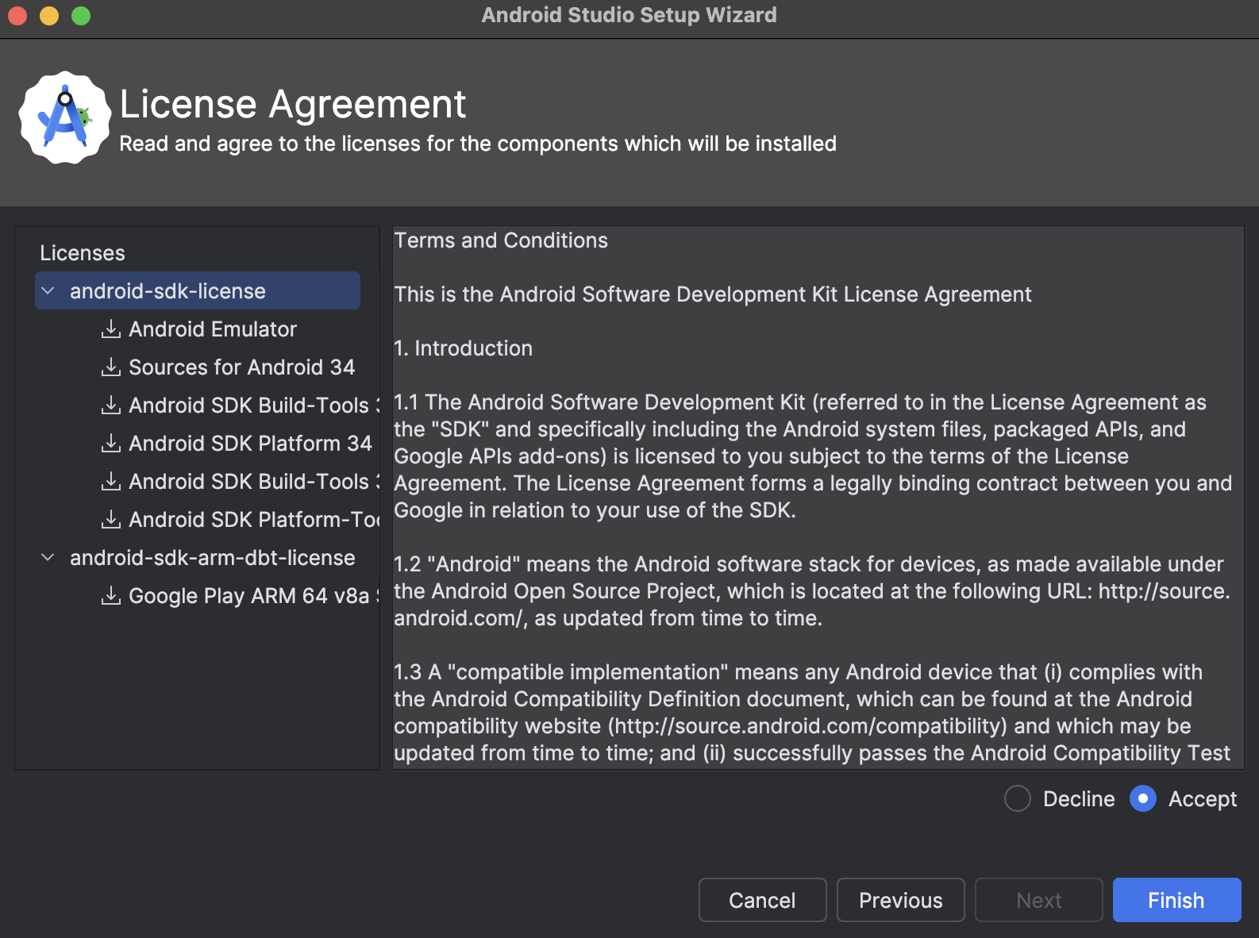Click paragraph 1.3 about compatible implementation
Screen dimensions: 1259x938
[812, 713]
